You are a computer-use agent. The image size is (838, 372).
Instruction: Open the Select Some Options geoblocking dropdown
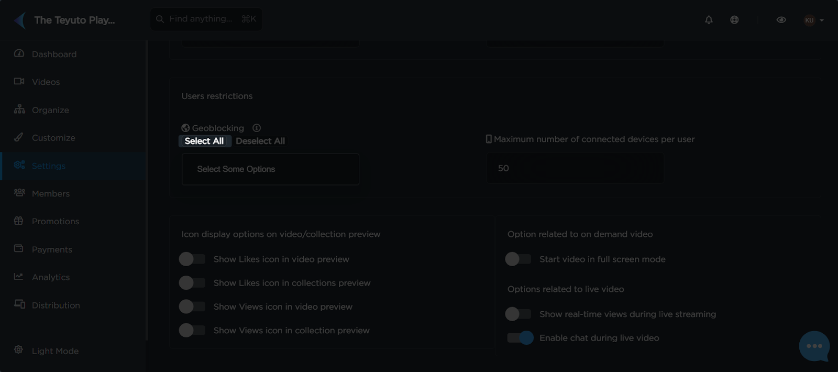[270, 169]
